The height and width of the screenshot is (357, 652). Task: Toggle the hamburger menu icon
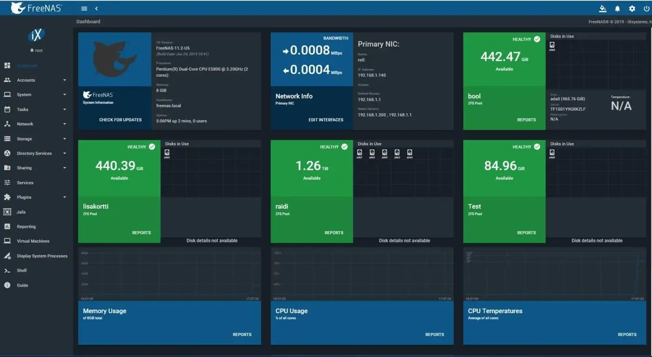84,8
